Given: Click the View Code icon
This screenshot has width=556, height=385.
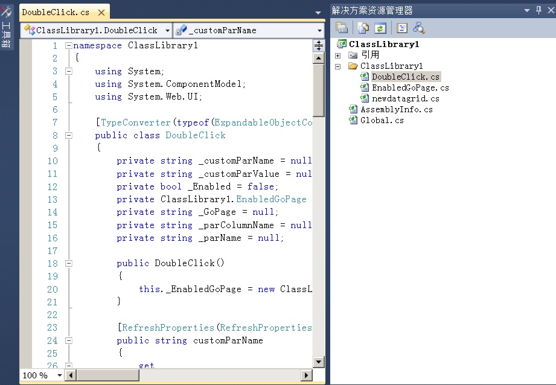Looking at the screenshot, I should point(400,27).
